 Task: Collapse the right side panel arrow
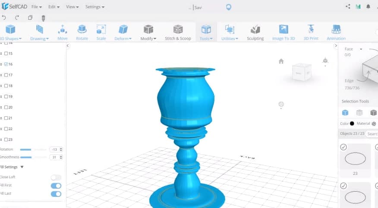pyautogui.click(x=336, y=46)
